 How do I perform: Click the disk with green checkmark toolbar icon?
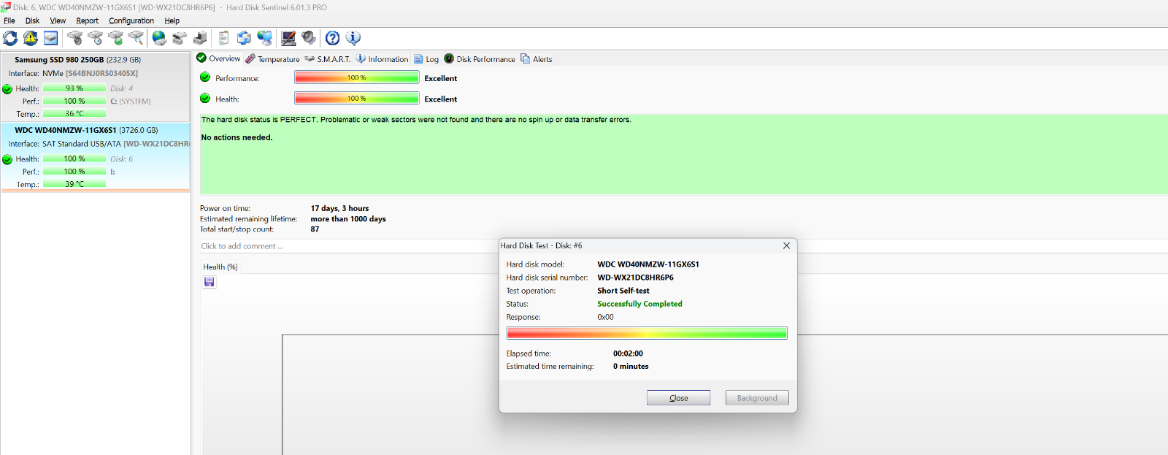point(115,38)
